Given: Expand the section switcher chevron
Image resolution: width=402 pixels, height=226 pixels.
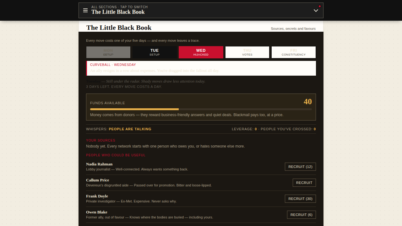Looking at the screenshot, I should pyautogui.click(x=316, y=11).
